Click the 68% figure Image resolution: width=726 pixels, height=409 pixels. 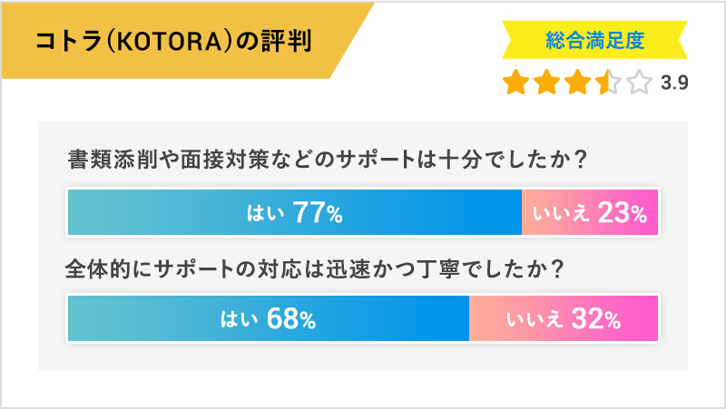click(x=290, y=319)
